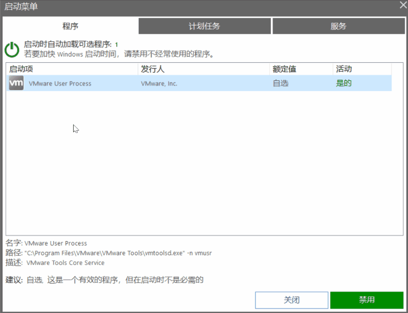The width and height of the screenshot is (408, 313).
Task: Click the VMware vm icon
Action: (16, 83)
